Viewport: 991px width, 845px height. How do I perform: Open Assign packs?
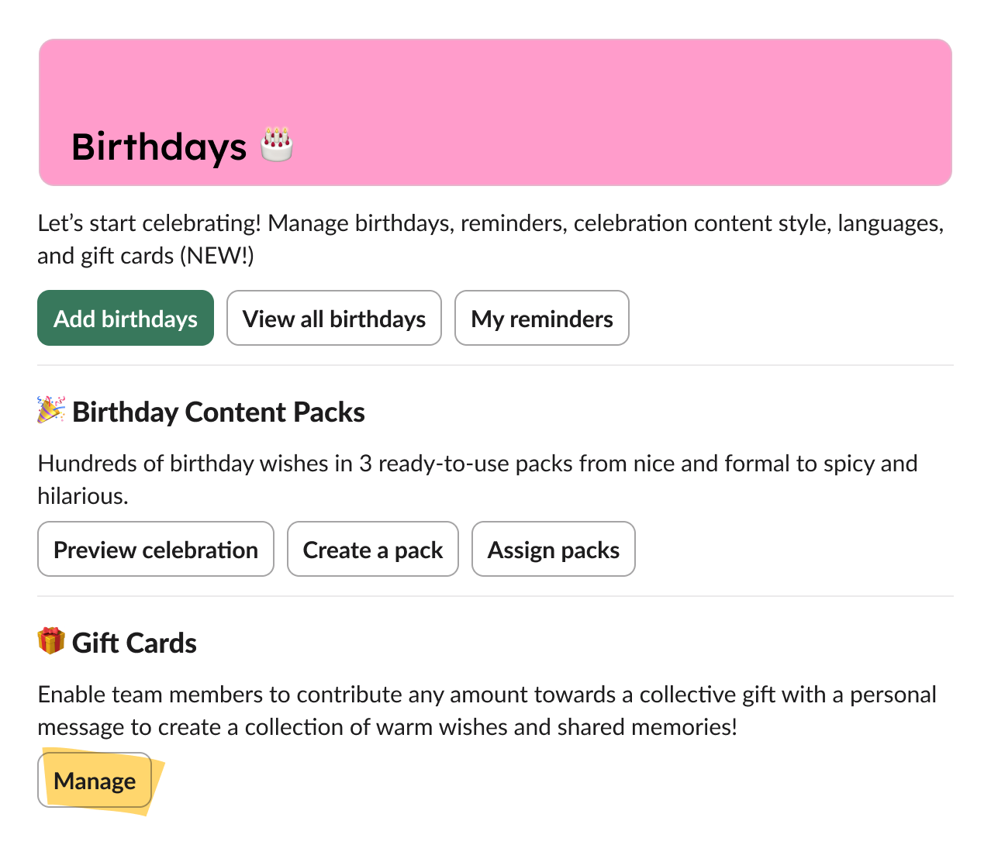click(553, 549)
